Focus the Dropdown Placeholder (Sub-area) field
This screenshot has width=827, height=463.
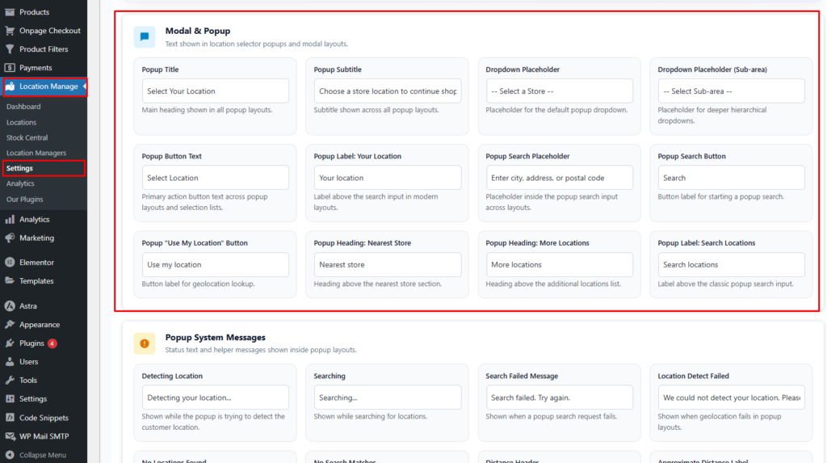tap(731, 91)
